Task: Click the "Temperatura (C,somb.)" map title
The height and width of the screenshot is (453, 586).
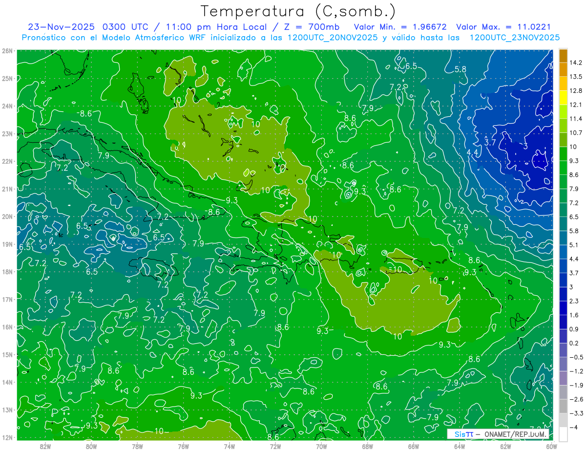Action: coord(298,11)
